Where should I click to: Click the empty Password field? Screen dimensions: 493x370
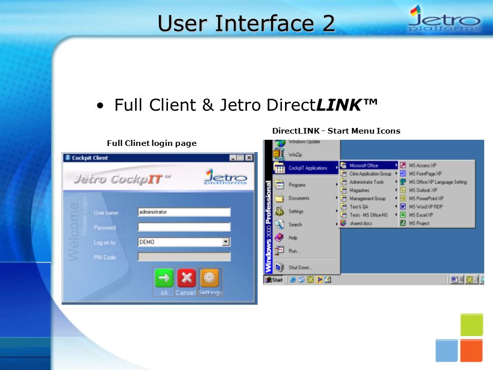pyautogui.click(x=184, y=227)
